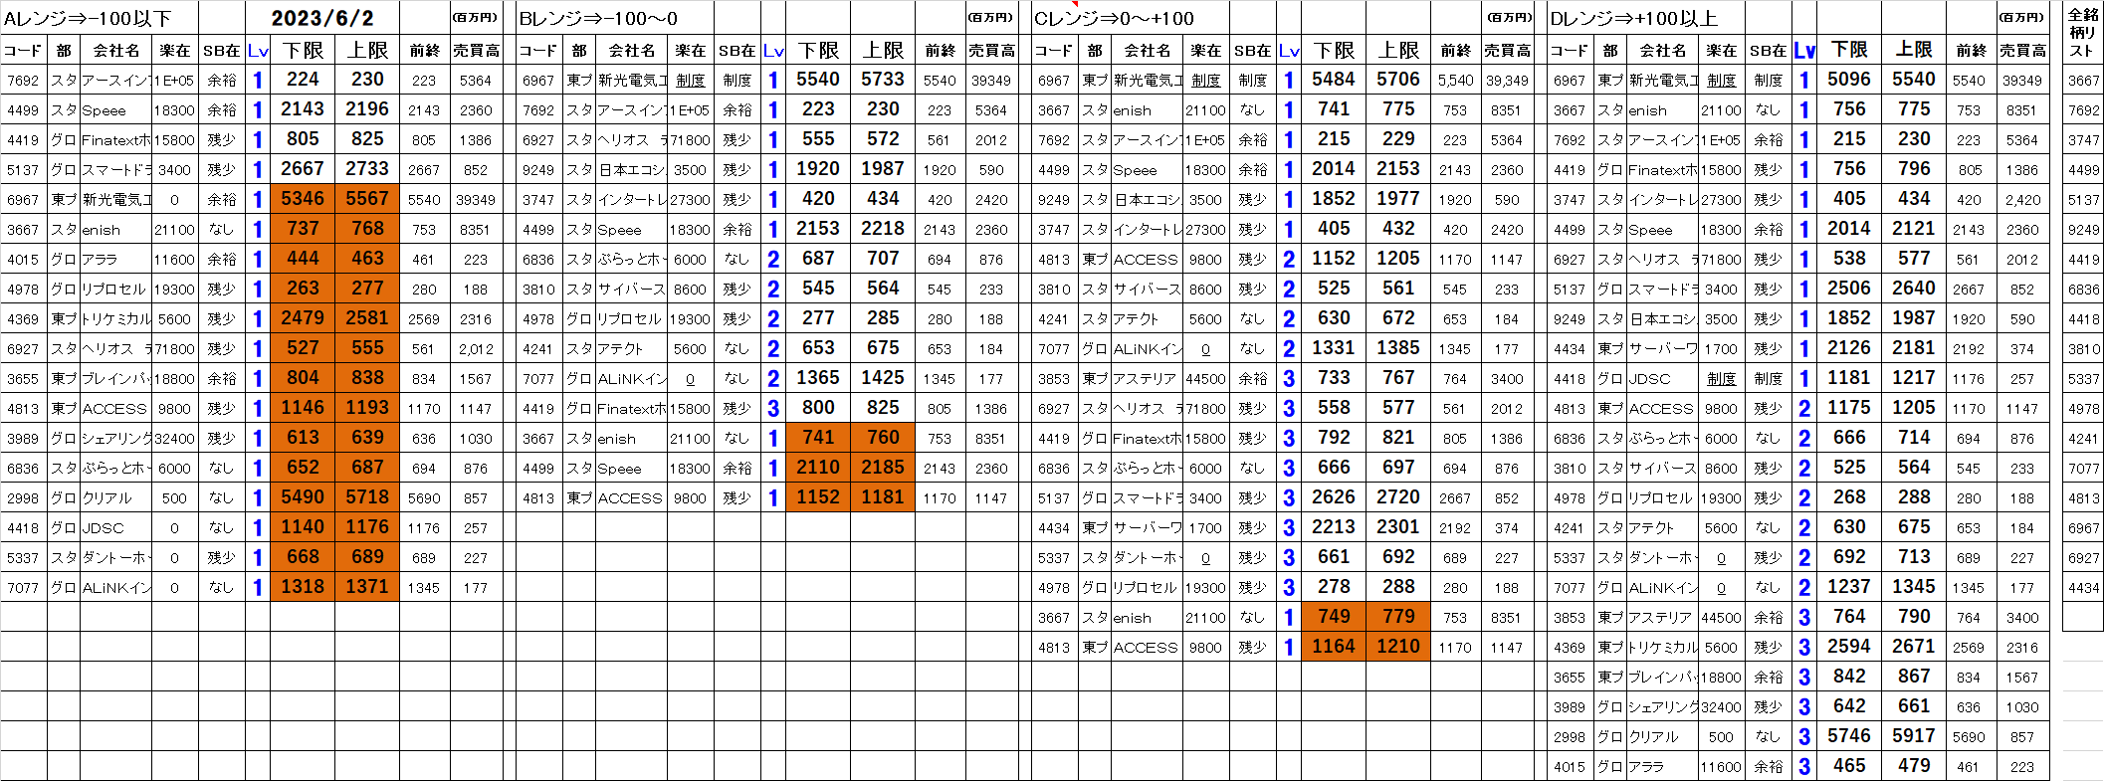2104x781 pixels.
Task: Click the orange cell 779 in C range
Action: coord(1398,617)
